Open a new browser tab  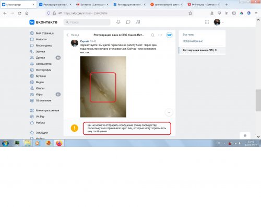(x=227, y=5)
